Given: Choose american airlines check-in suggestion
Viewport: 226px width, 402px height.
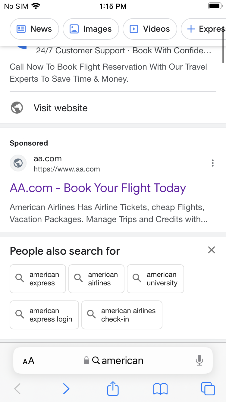Looking at the screenshot, I should [122, 315].
